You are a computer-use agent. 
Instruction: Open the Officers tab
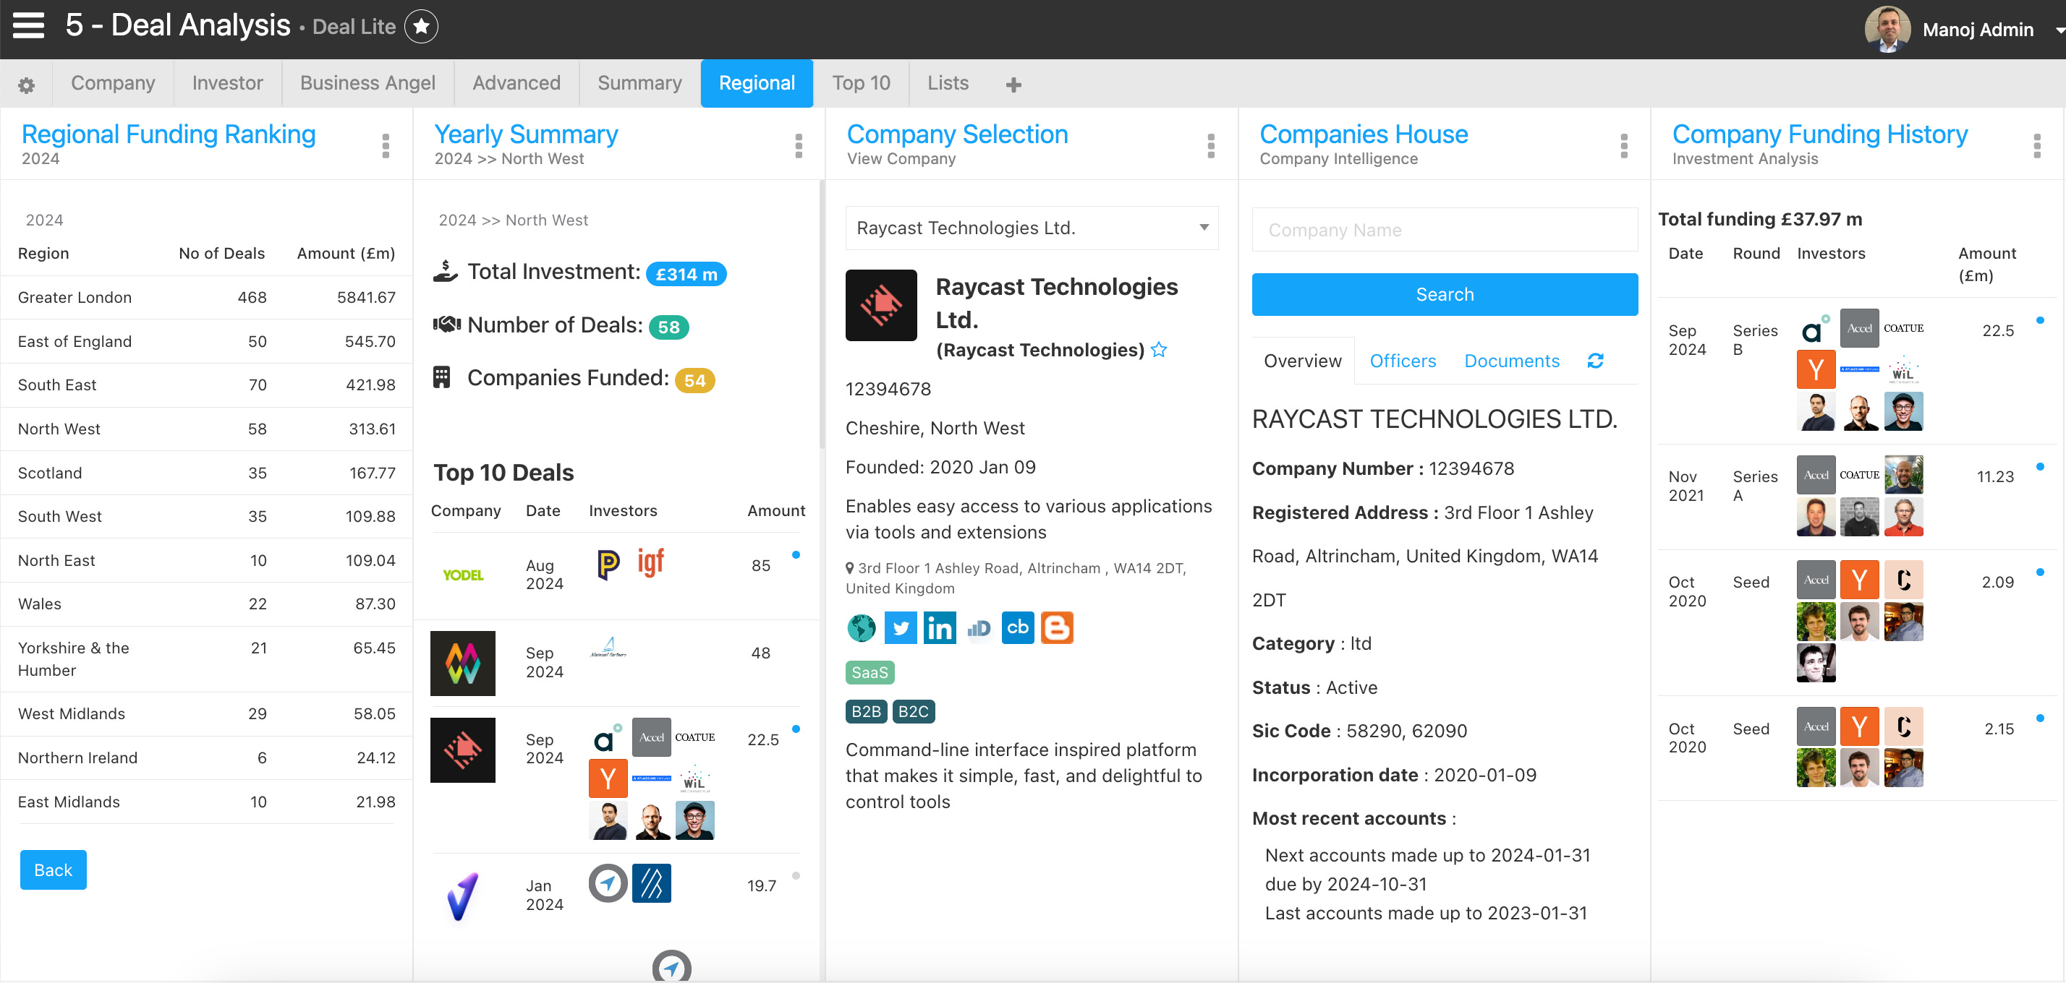click(x=1402, y=361)
